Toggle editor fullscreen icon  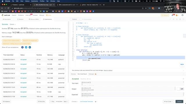click(x=183, y=19)
